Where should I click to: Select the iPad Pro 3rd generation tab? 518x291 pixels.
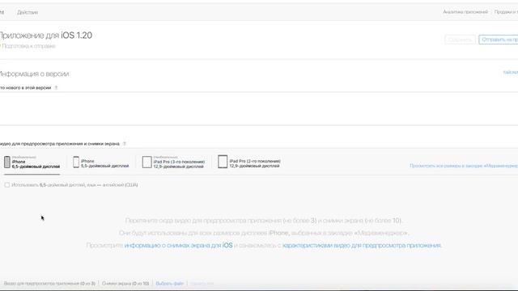click(174, 162)
